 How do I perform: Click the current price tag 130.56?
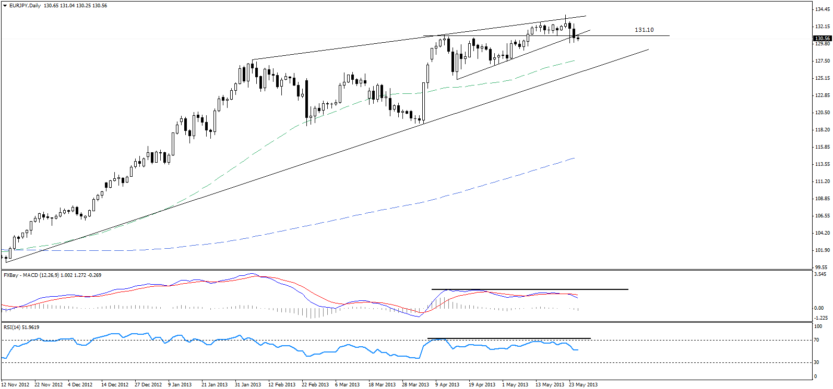(822, 38)
